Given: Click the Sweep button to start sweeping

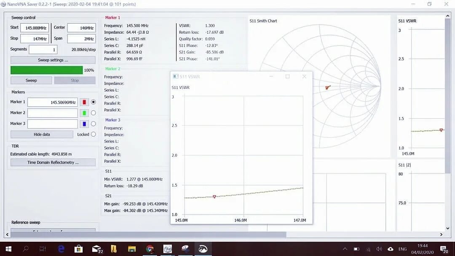Looking at the screenshot, I should (x=31, y=80).
